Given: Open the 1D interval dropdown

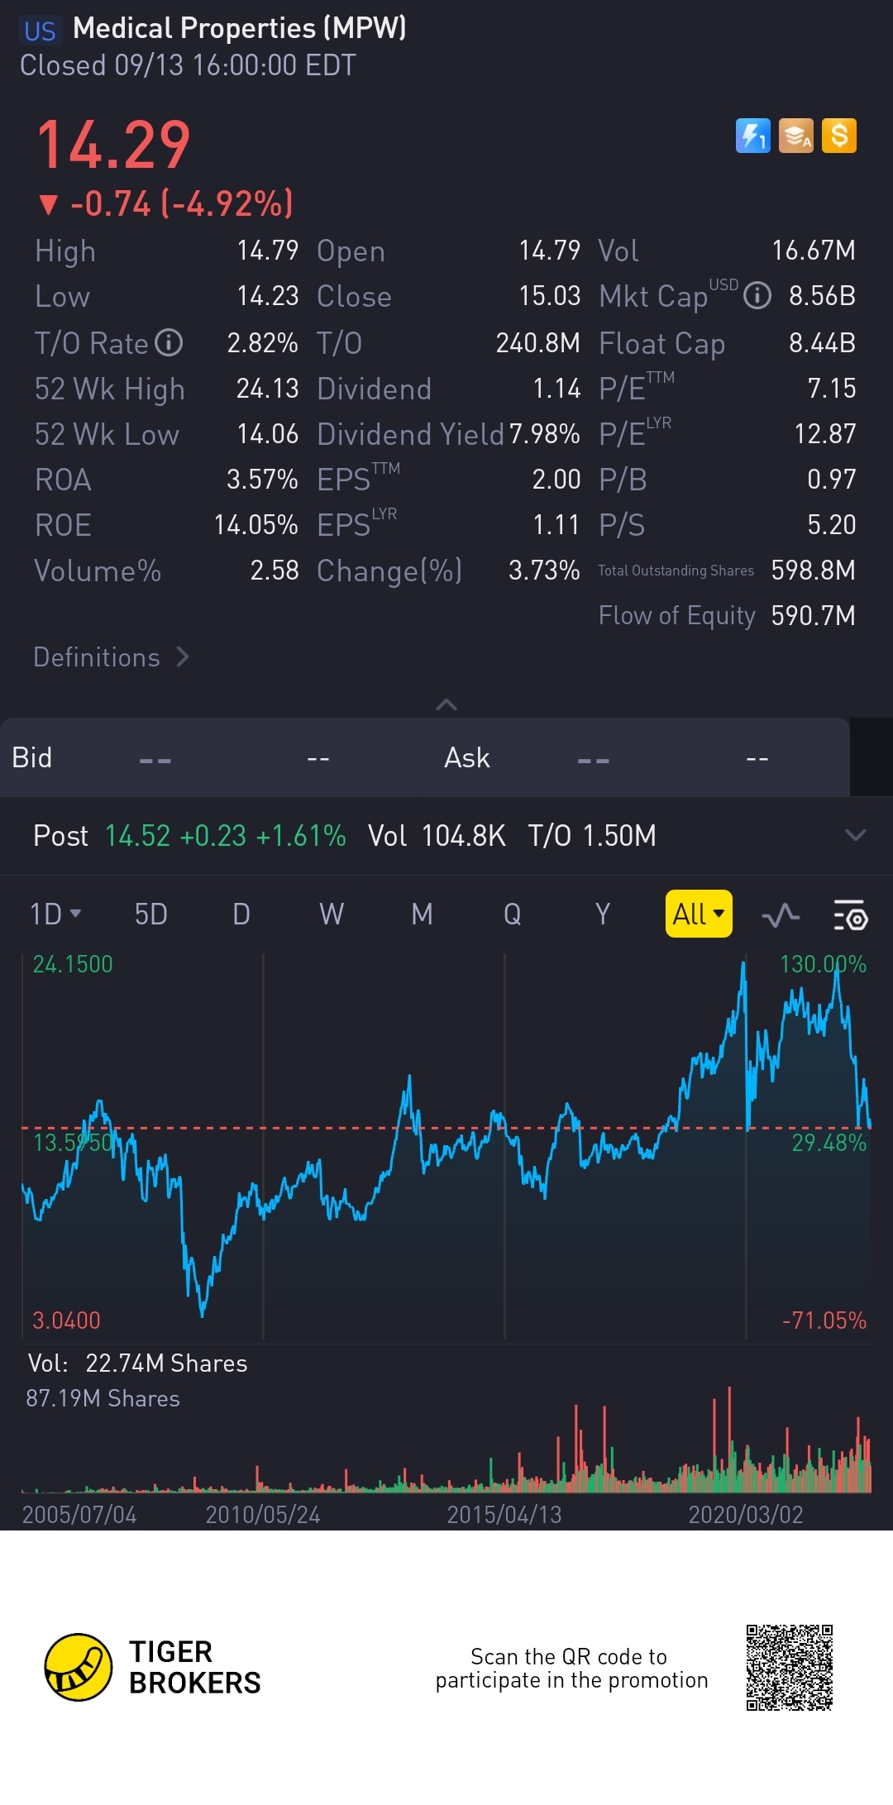Looking at the screenshot, I should pos(55,914).
